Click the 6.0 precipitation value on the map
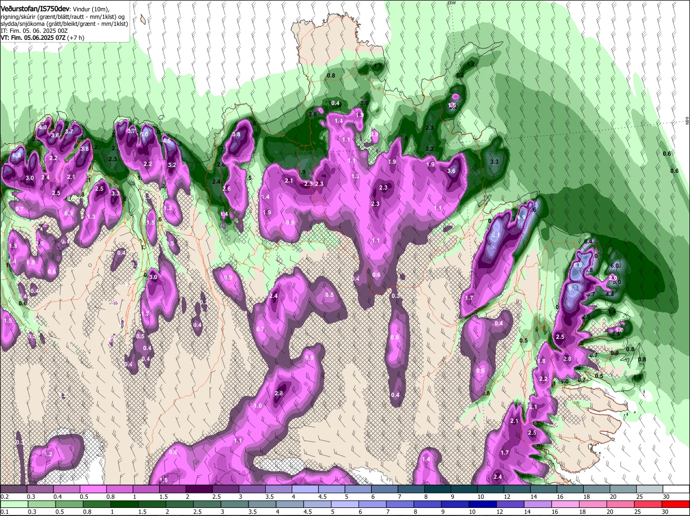The image size is (690, 516). coord(615,266)
